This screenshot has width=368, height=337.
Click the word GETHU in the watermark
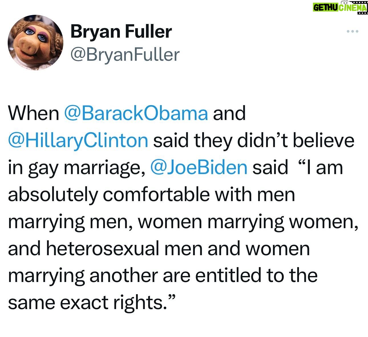click(x=325, y=8)
